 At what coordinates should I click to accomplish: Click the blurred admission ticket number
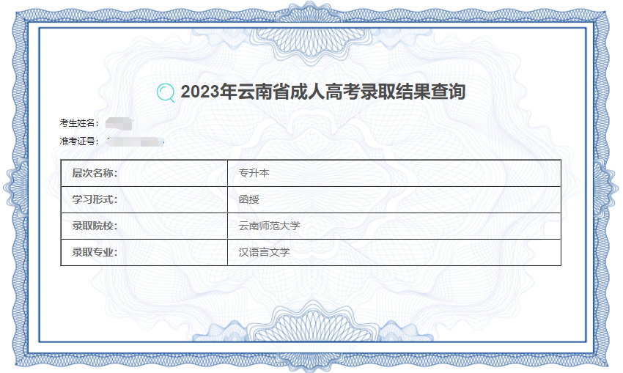(136, 141)
